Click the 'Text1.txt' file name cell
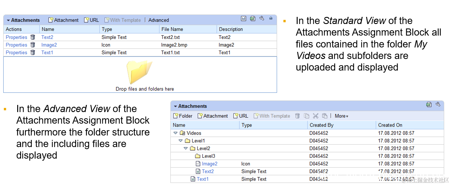451x185 pixels. pyautogui.click(x=170, y=53)
